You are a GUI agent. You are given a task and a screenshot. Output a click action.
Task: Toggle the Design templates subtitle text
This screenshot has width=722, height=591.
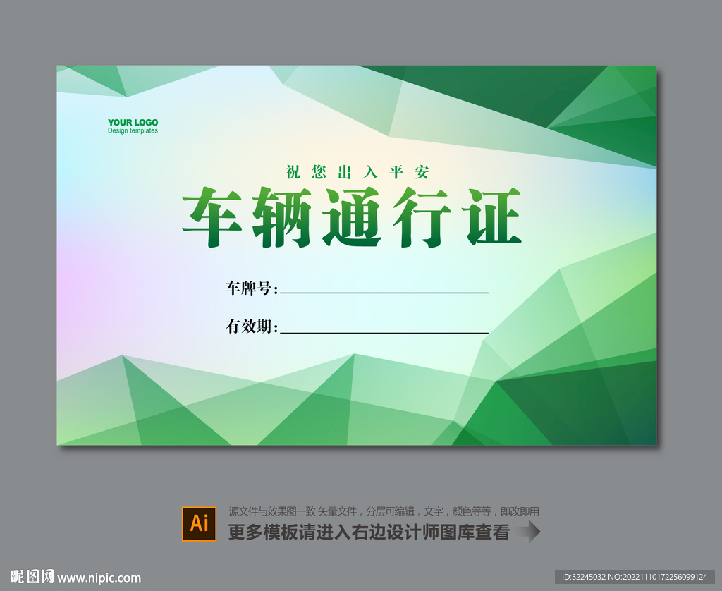tap(133, 130)
